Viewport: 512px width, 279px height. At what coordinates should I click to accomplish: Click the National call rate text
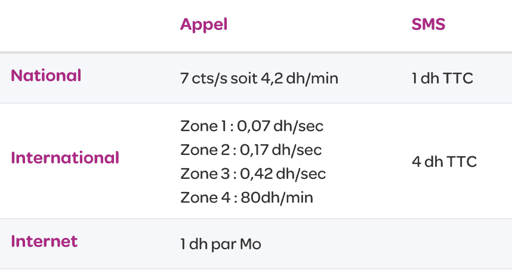(259, 78)
